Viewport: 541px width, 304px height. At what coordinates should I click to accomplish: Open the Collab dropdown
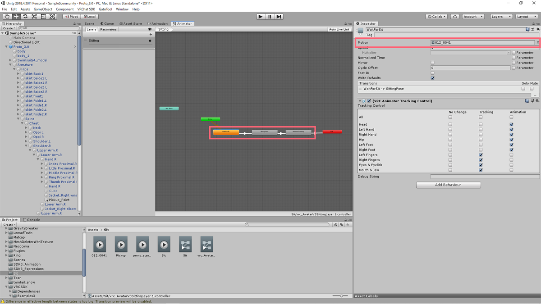436,17
